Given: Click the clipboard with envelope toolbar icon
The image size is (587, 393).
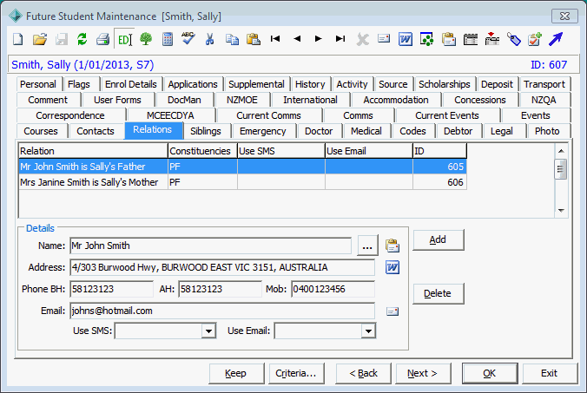Looking at the screenshot, I should coord(448,39).
